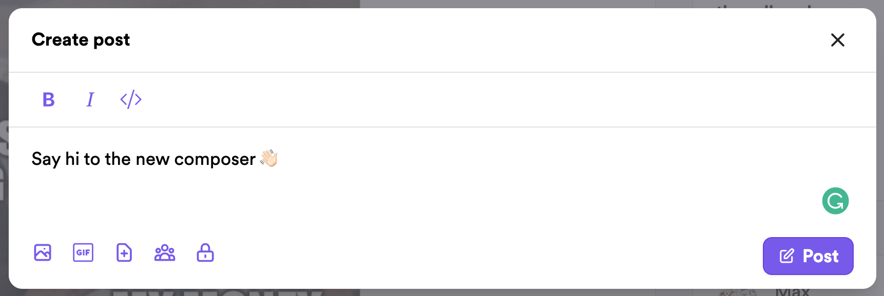Image resolution: width=884 pixels, height=296 pixels.
Task: Close the Create post dialog
Action: tap(838, 40)
